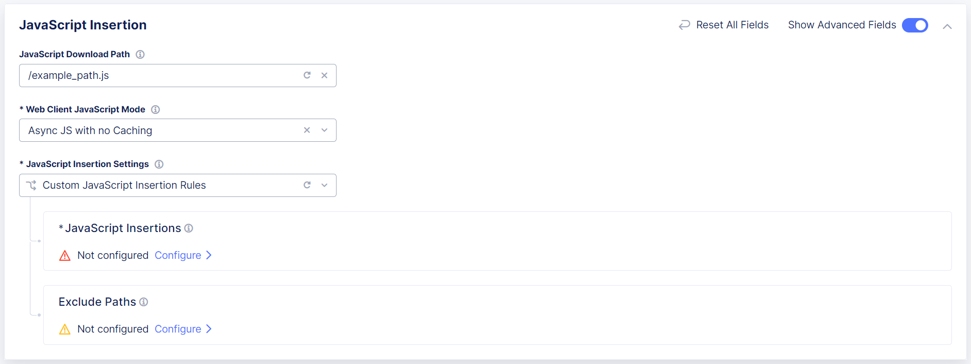Open the Web Client JavaScript Mode dropdown

[324, 130]
